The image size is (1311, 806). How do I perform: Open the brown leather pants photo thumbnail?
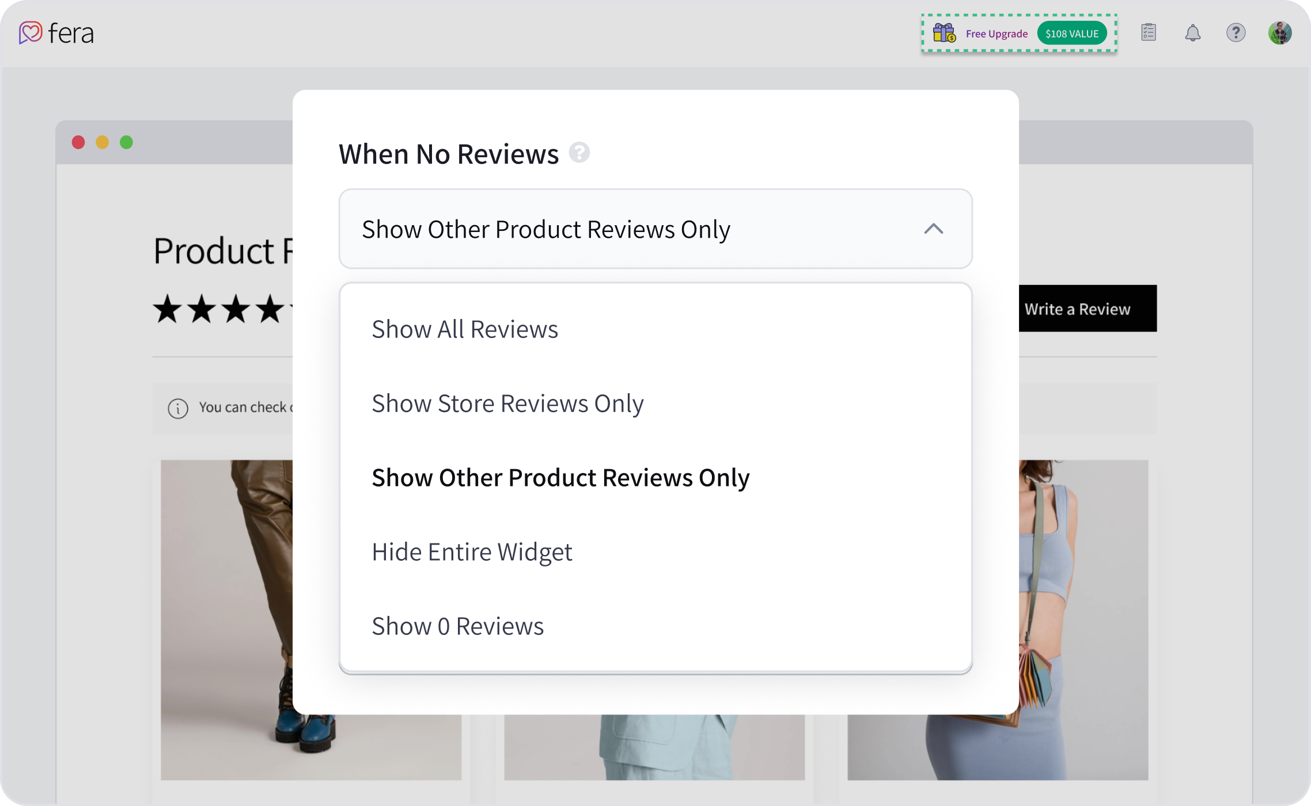point(227,619)
